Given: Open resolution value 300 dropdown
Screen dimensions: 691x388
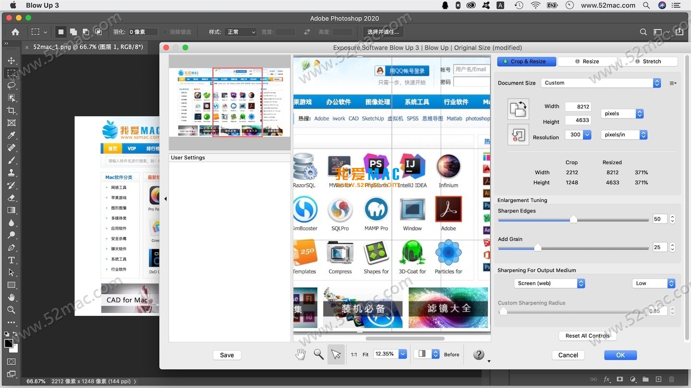Looking at the screenshot, I should click(x=587, y=135).
